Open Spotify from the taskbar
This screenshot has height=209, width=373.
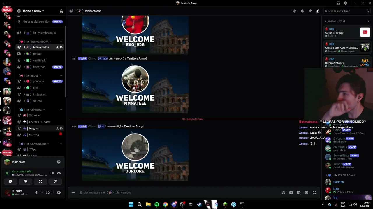click(157, 204)
